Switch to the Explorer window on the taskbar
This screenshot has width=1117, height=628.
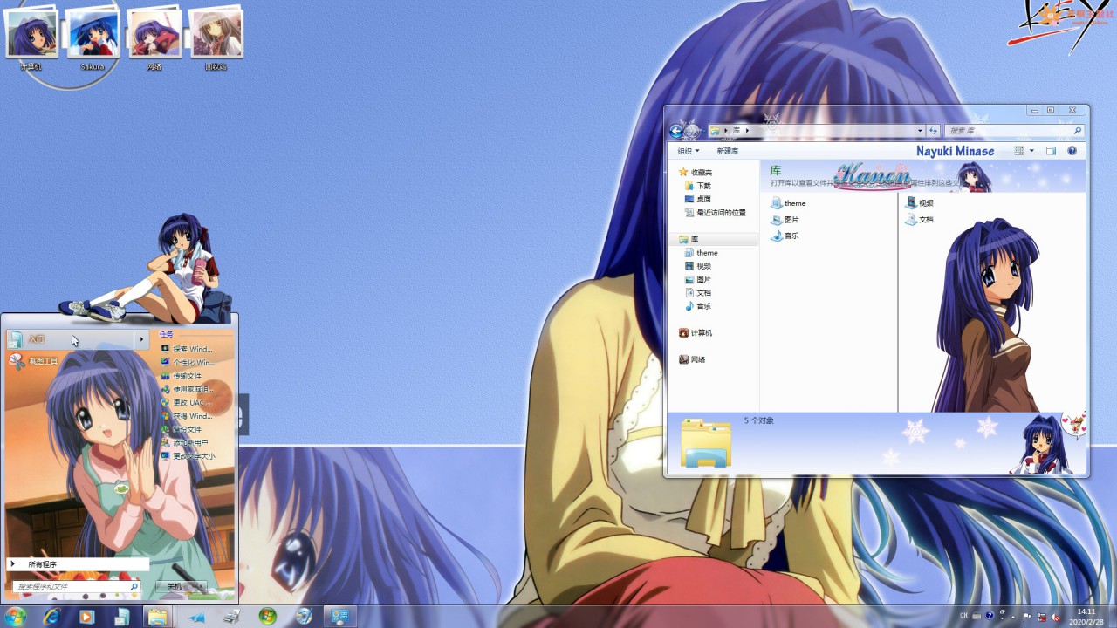pyautogui.click(x=157, y=617)
